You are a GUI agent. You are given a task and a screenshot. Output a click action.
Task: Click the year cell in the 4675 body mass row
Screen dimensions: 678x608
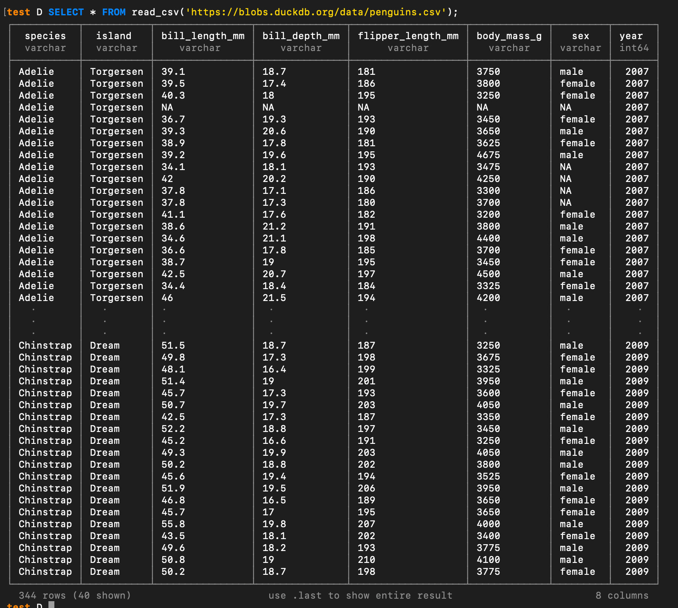coord(637,155)
